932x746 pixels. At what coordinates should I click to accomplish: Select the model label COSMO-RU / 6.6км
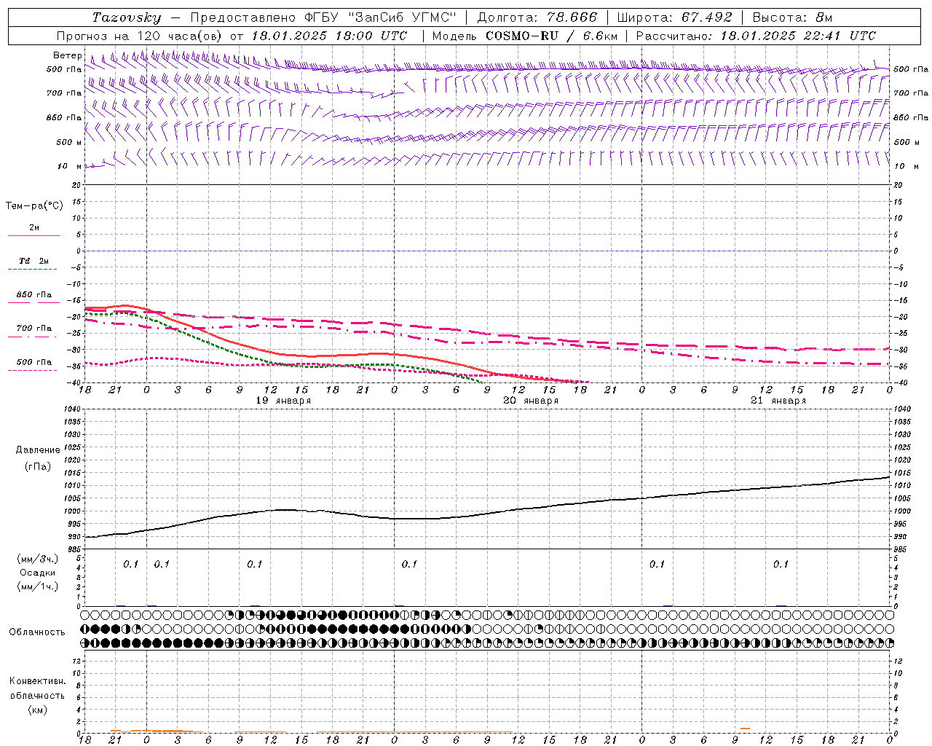[552, 36]
